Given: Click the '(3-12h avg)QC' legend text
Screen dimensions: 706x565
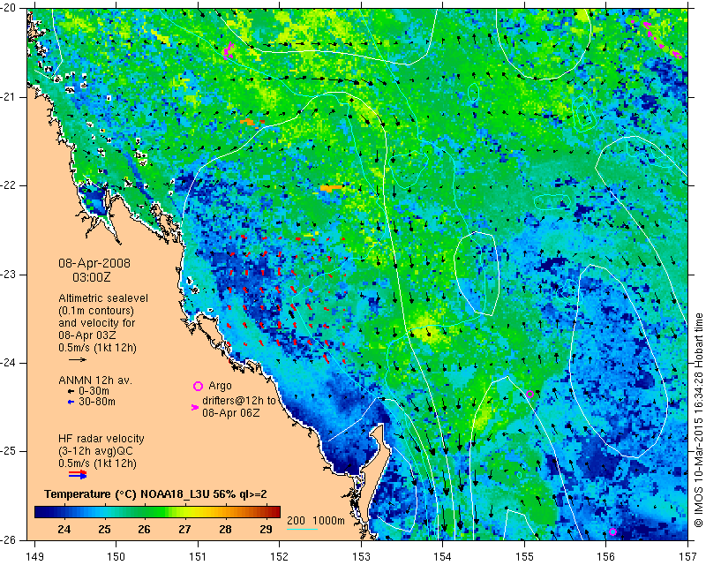Looking at the screenshot, I should [95, 451].
